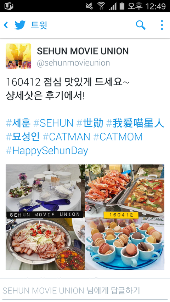Open the #세훈 hashtag
The width and height of the screenshot is (170, 302).
pyautogui.click(x=18, y=123)
